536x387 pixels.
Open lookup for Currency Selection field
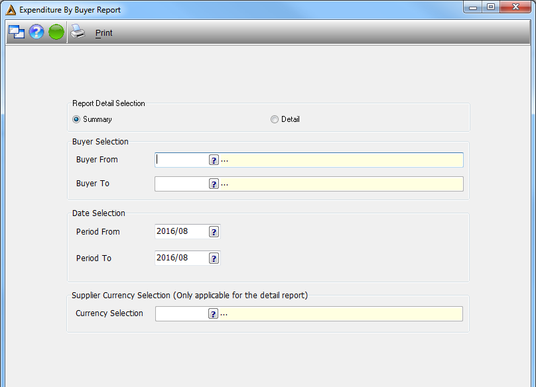click(x=214, y=313)
